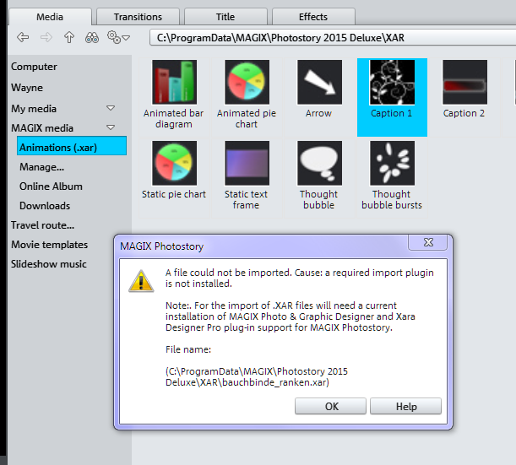This screenshot has width=516, height=465.
Task: Open Movie templates entry
Action: 49,245
